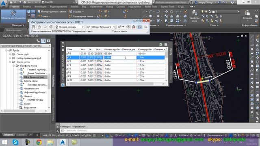The image size is (260, 146).
Task: Open the Управление ribbon tab
Action: [x=96, y=6]
